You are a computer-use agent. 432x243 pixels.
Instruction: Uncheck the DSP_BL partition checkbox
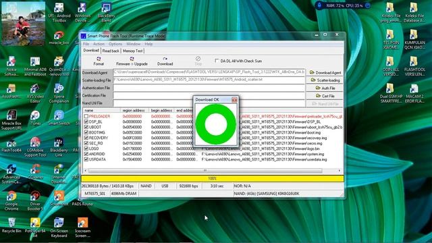86,122
